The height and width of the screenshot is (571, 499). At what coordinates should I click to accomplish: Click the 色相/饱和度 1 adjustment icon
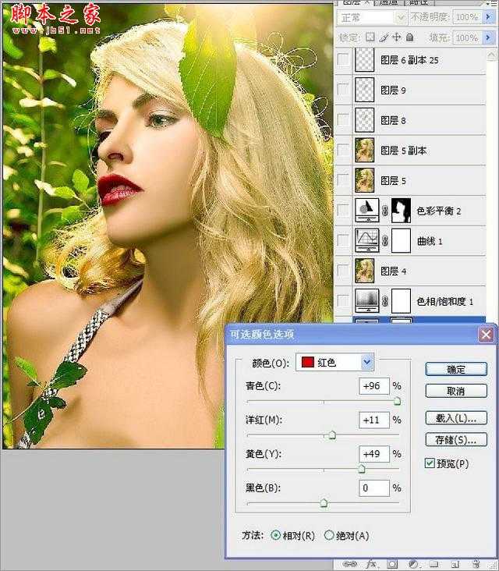[367, 301]
